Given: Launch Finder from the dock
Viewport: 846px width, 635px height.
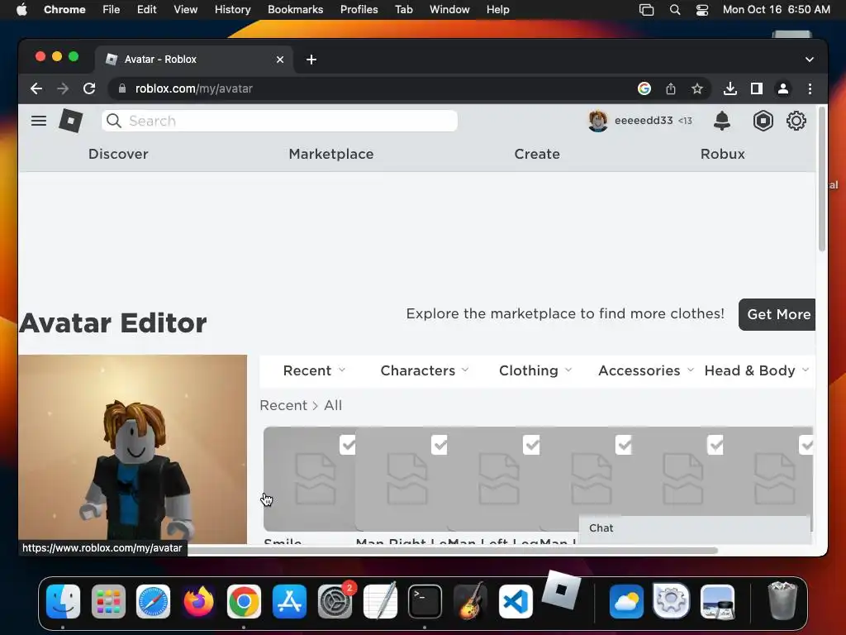Looking at the screenshot, I should click(63, 601).
